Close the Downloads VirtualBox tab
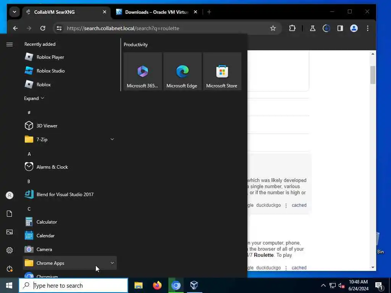Image resolution: width=391 pixels, height=293 pixels. coord(195,12)
